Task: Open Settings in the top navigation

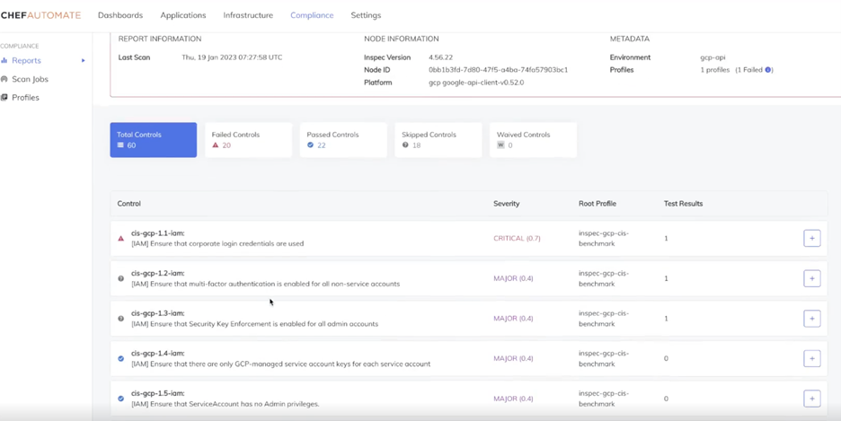Action: point(366,15)
